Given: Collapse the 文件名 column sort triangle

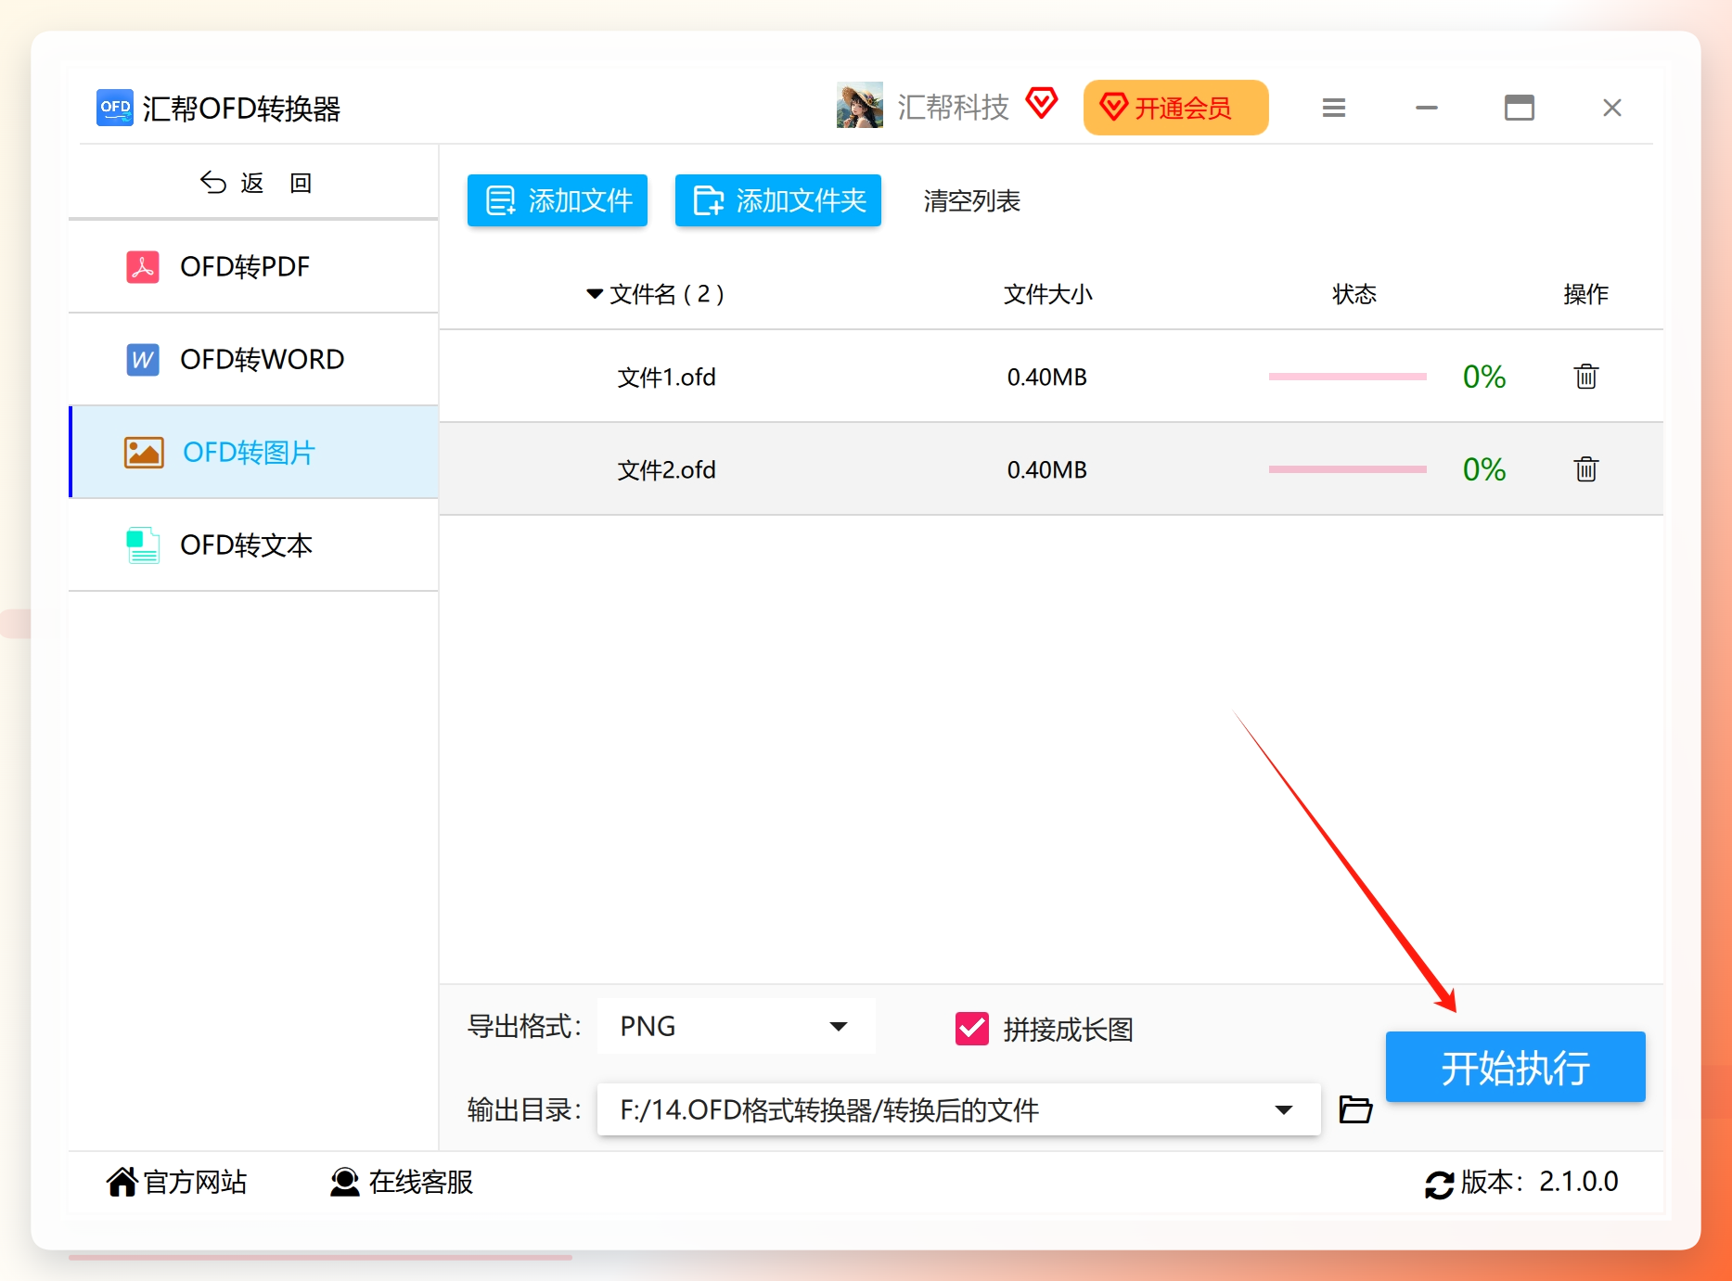Looking at the screenshot, I should tap(595, 294).
